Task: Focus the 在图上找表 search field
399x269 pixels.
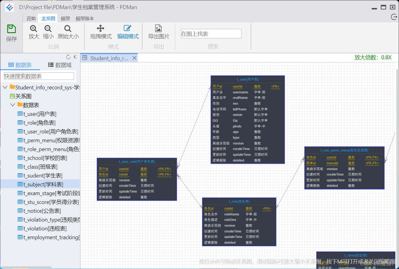Action: click(x=211, y=34)
